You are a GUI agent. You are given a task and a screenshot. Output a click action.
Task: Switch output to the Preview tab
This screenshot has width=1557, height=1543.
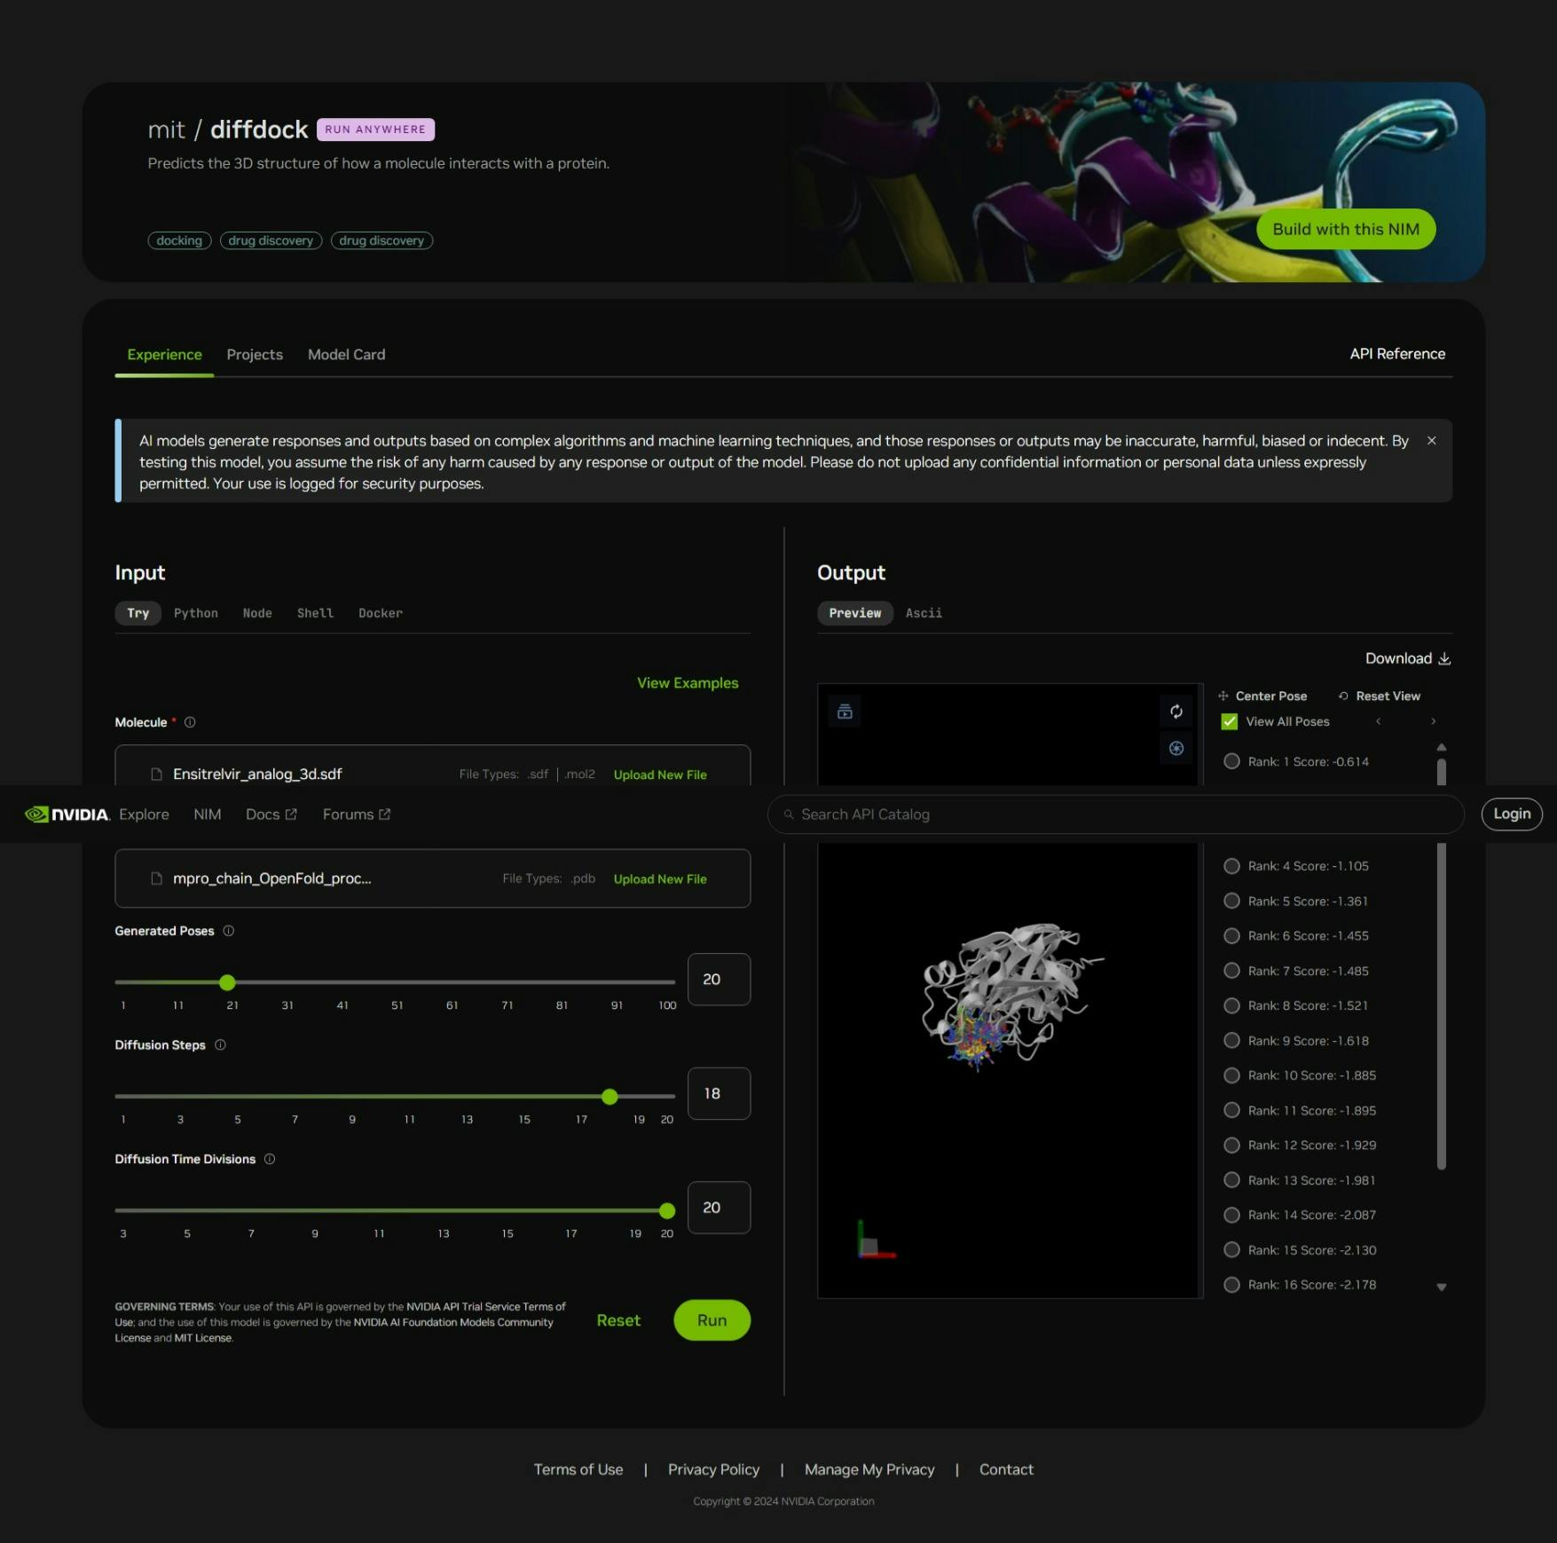(x=855, y=613)
